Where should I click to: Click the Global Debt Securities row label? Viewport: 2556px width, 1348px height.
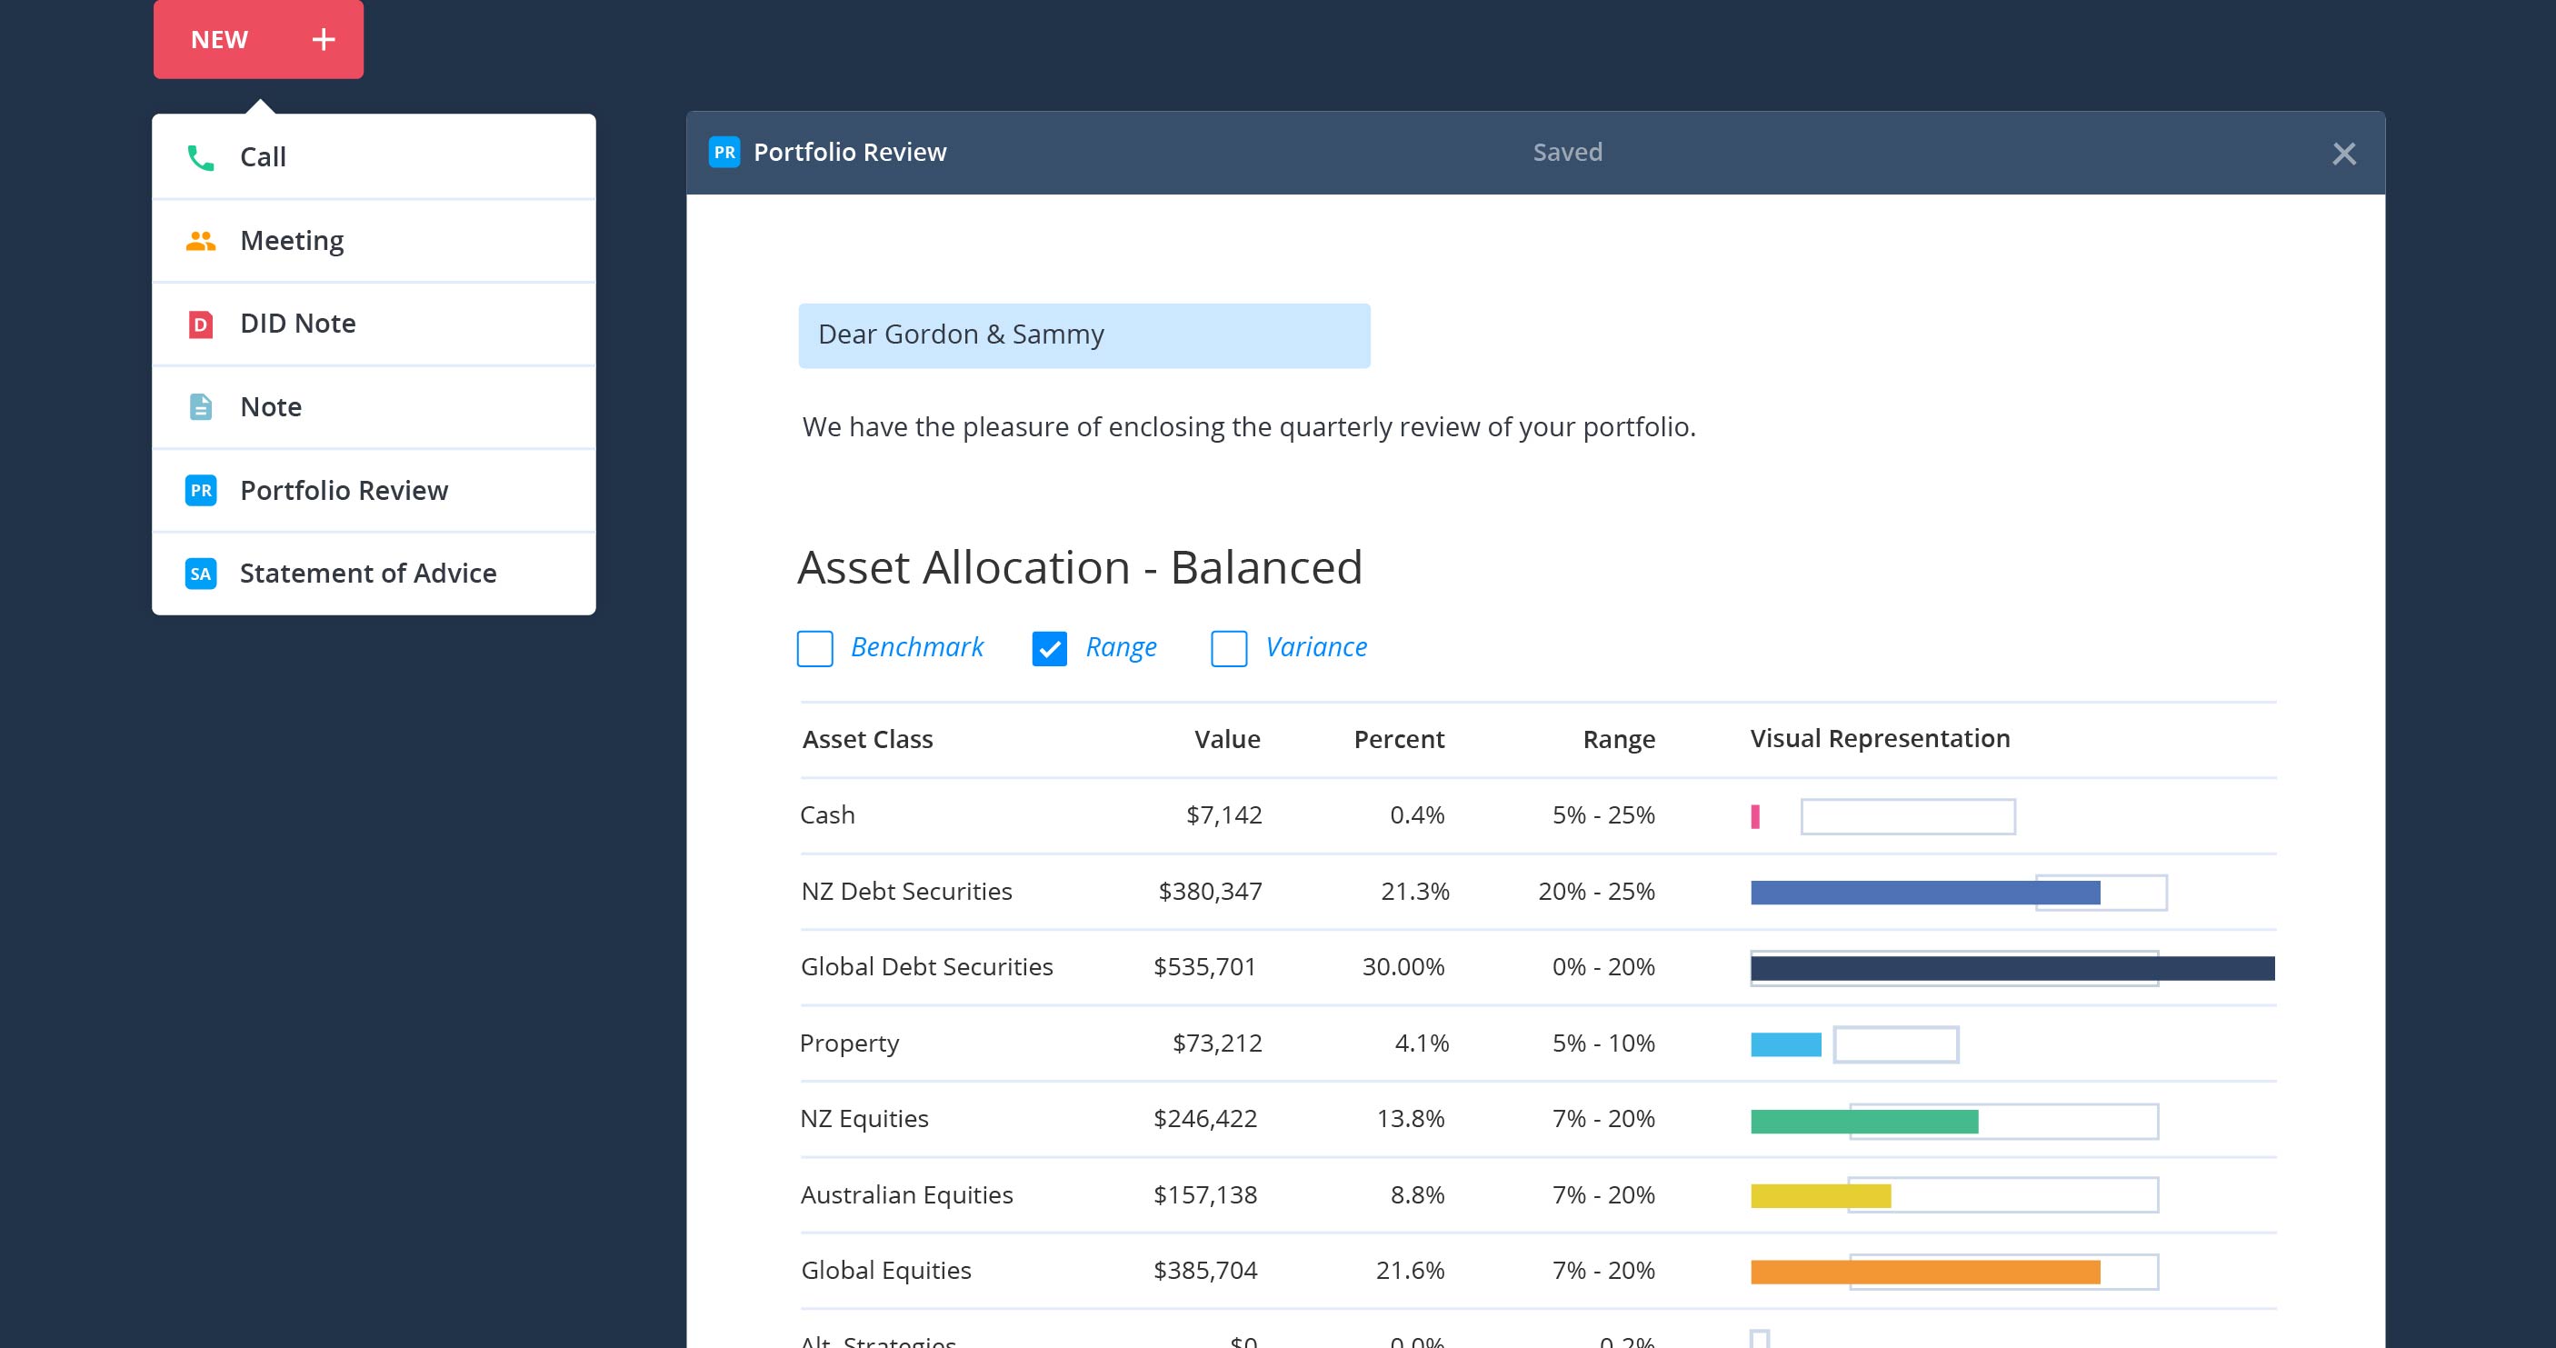pos(927,967)
